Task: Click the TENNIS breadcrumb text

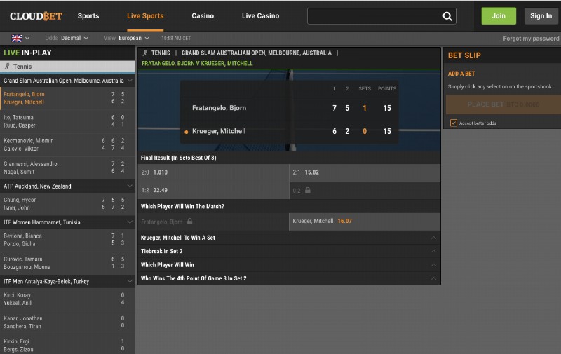Action: click(x=161, y=53)
